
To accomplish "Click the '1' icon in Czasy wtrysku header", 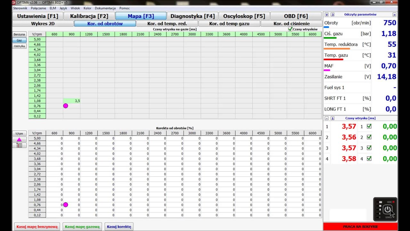I will coord(332,118).
